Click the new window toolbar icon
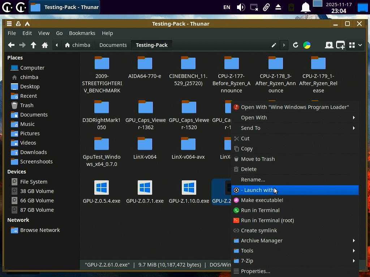This screenshot has height=277, width=370. tap(340, 45)
